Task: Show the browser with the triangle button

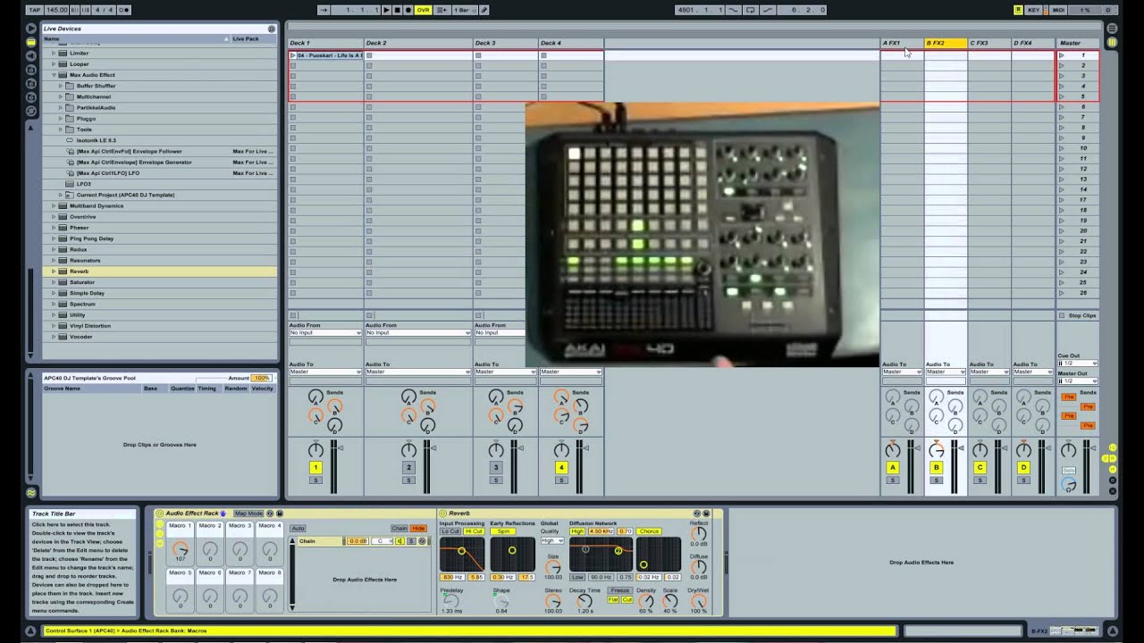Action: pyautogui.click(x=31, y=29)
